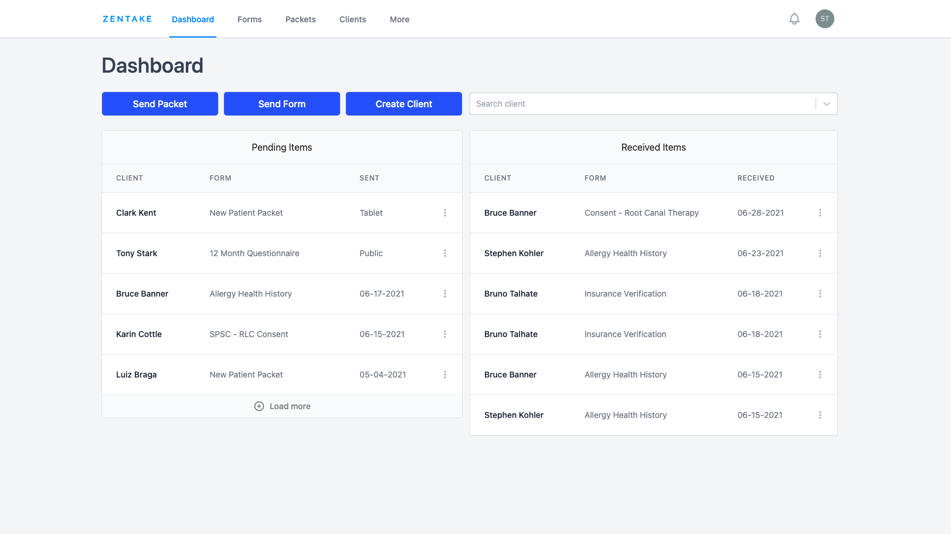
Task: Open the notifications bell
Action: (794, 19)
